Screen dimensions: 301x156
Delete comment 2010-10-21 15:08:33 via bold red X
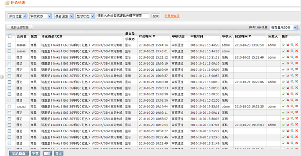click(x=296, y=88)
